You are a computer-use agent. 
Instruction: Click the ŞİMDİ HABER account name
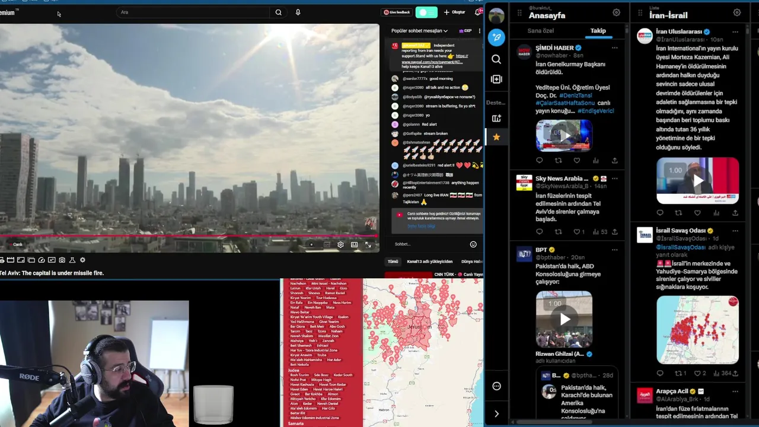[x=554, y=47]
